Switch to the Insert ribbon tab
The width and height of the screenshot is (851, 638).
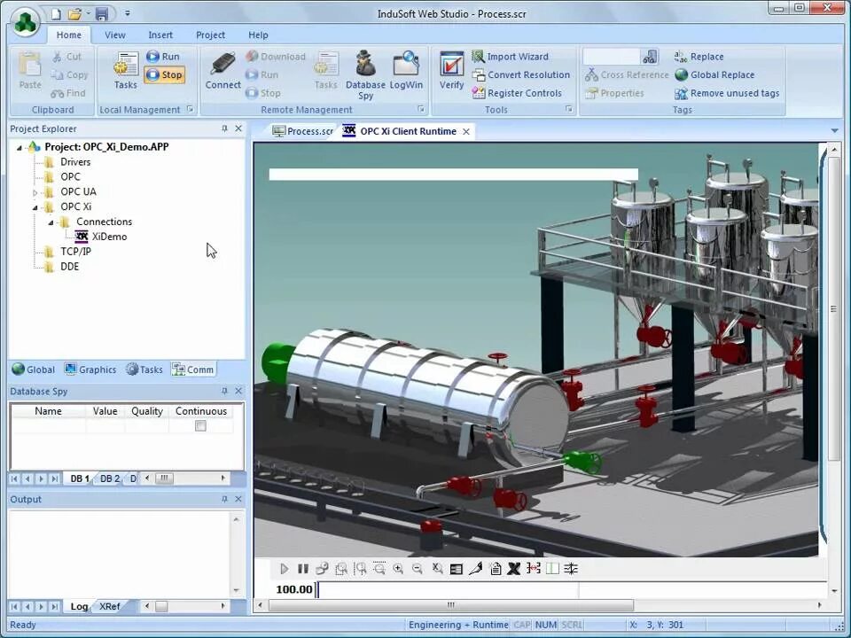click(x=160, y=35)
